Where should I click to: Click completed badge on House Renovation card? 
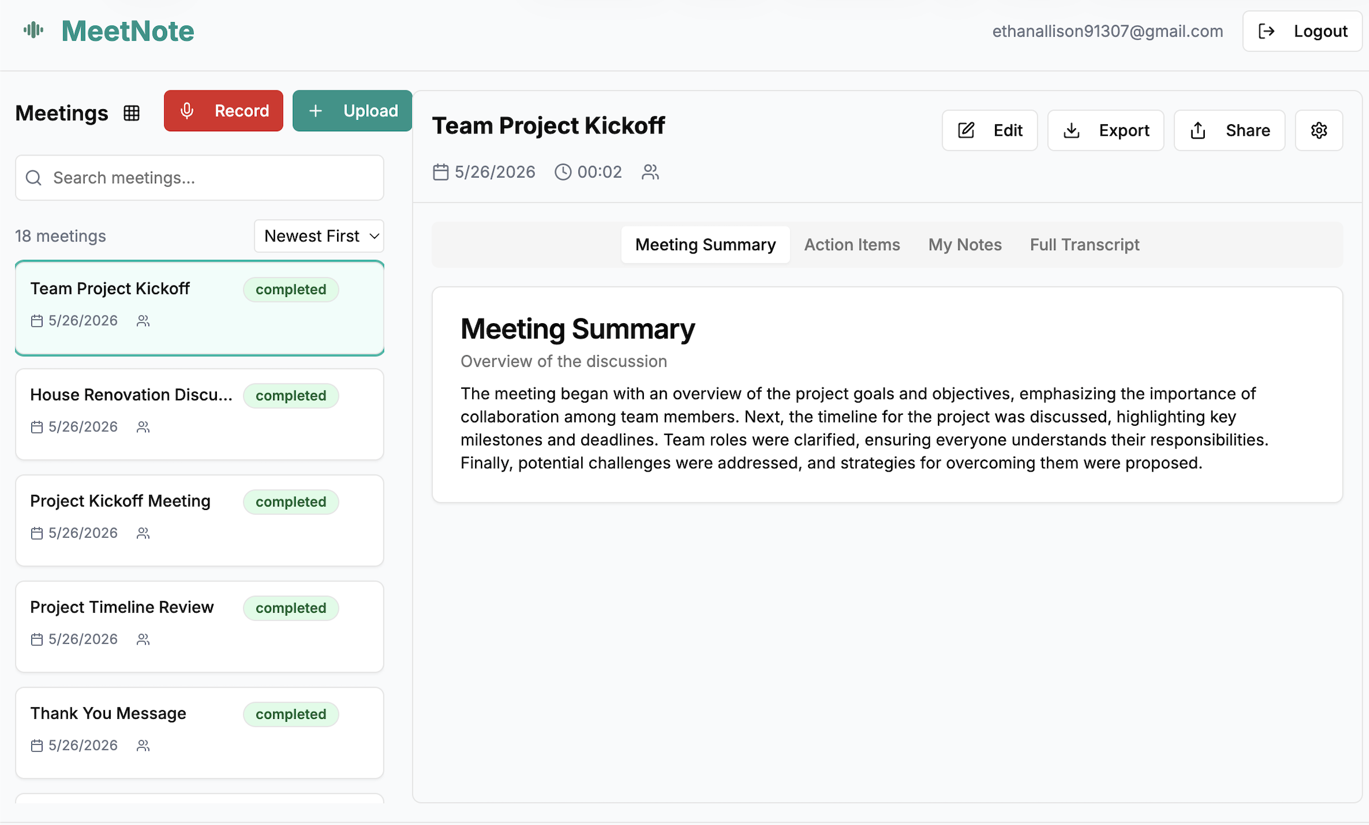pyautogui.click(x=291, y=395)
